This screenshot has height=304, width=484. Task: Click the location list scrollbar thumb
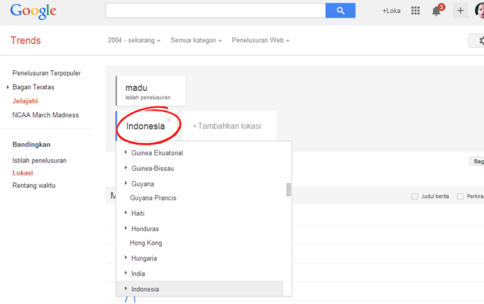[288, 189]
